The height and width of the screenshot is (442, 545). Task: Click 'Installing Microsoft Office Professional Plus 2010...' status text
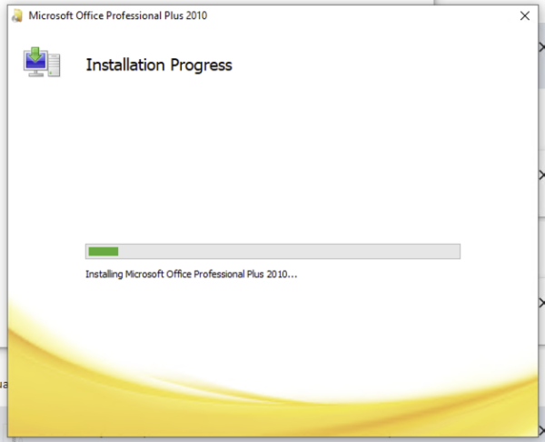tap(191, 275)
